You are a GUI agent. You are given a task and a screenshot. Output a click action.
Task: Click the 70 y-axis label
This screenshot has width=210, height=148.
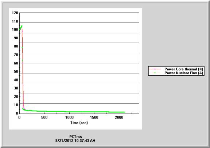click(x=16, y=55)
